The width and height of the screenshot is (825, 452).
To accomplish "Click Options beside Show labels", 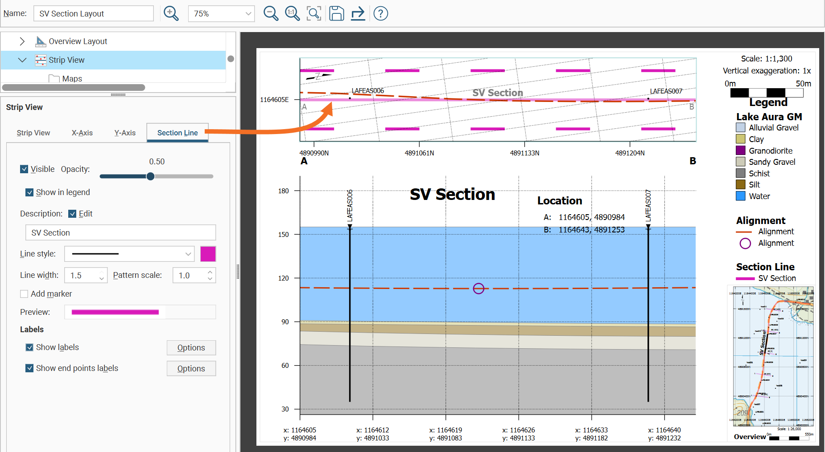I will point(191,348).
